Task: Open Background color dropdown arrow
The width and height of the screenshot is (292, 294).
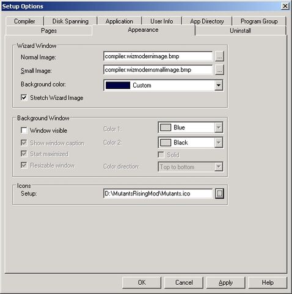Action: pos(219,85)
